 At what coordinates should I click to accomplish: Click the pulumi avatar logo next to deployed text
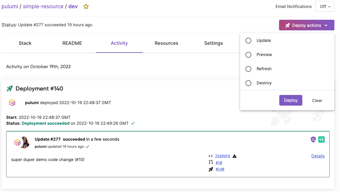pos(12,103)
